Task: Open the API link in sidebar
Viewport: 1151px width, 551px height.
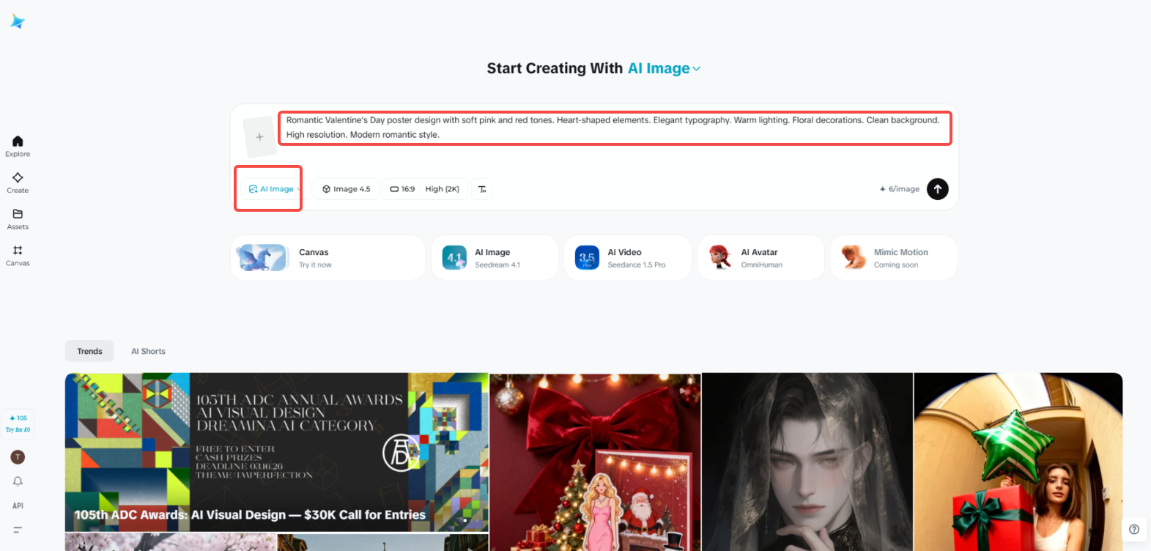Action: tap(18, 506)
